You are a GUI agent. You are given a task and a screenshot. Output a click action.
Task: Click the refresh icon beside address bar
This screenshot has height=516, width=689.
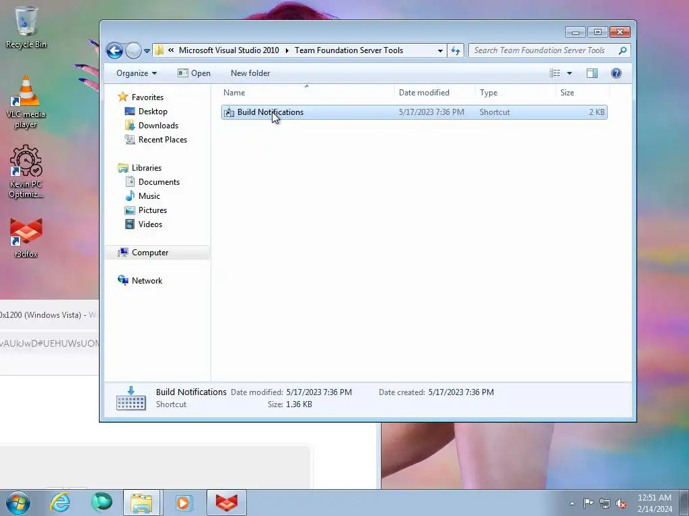pos(456,50)
